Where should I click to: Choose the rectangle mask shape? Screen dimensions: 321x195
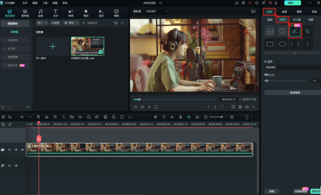[270, 44]
